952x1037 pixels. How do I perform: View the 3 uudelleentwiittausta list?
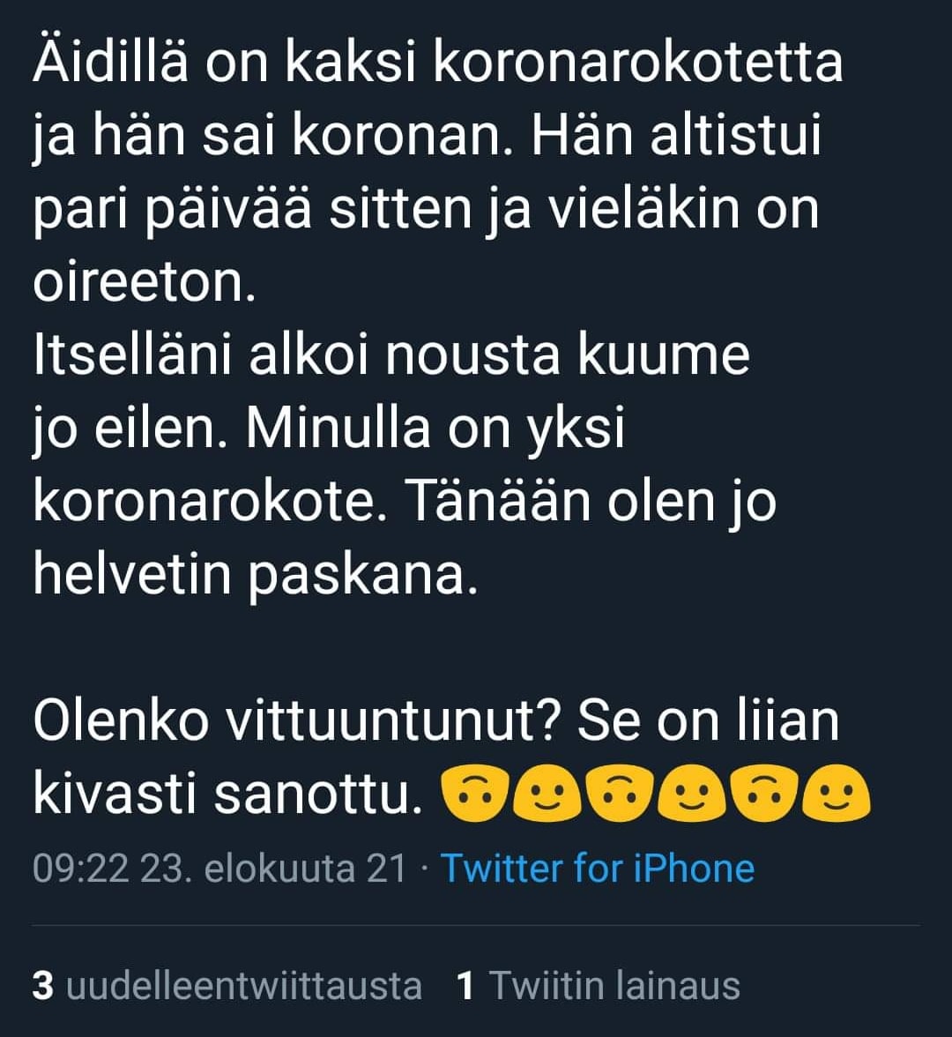pos(227,986)
